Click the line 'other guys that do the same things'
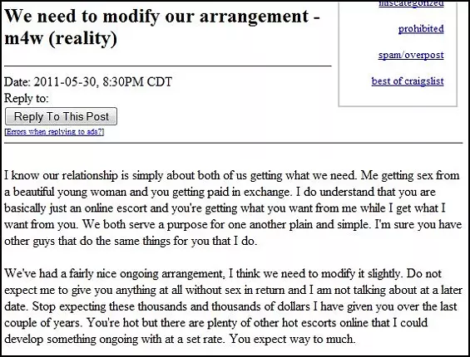Viewport: 470px width, 357px height. pyautogui.click(x=131, y=241)
